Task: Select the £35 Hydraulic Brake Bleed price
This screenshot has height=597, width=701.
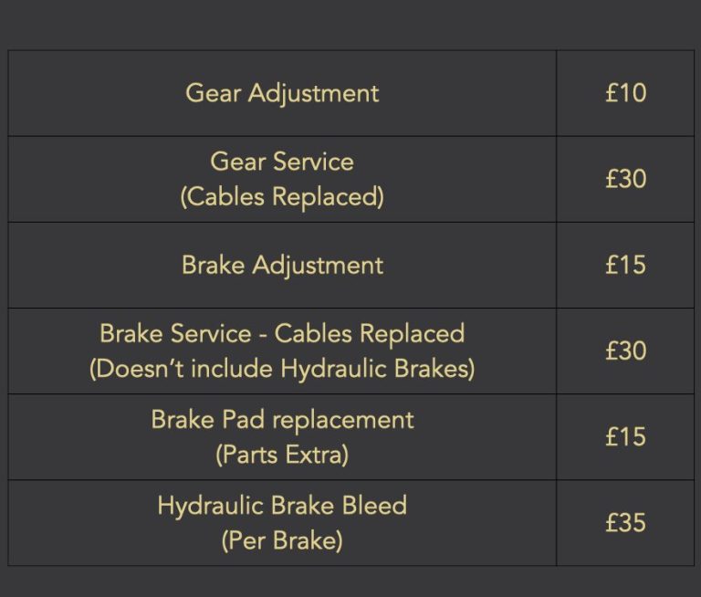Action: 625,522
